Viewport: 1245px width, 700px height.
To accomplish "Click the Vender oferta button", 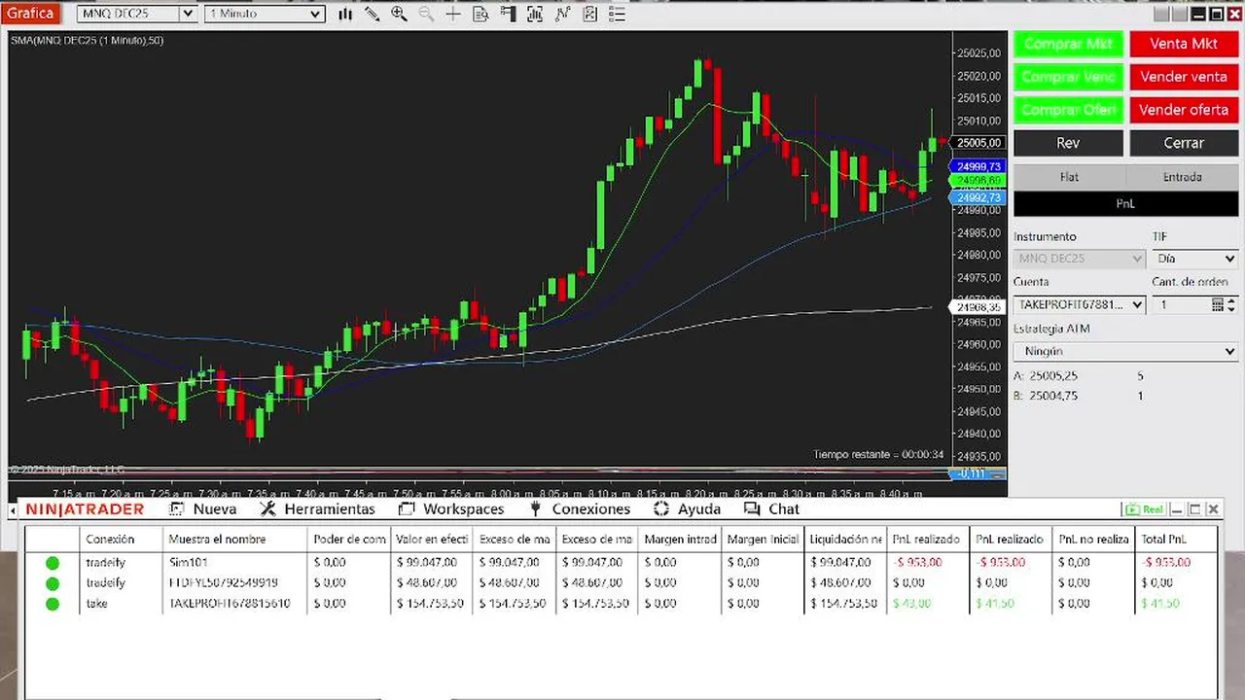I will pyautogui.click(x=1183, y=110).
